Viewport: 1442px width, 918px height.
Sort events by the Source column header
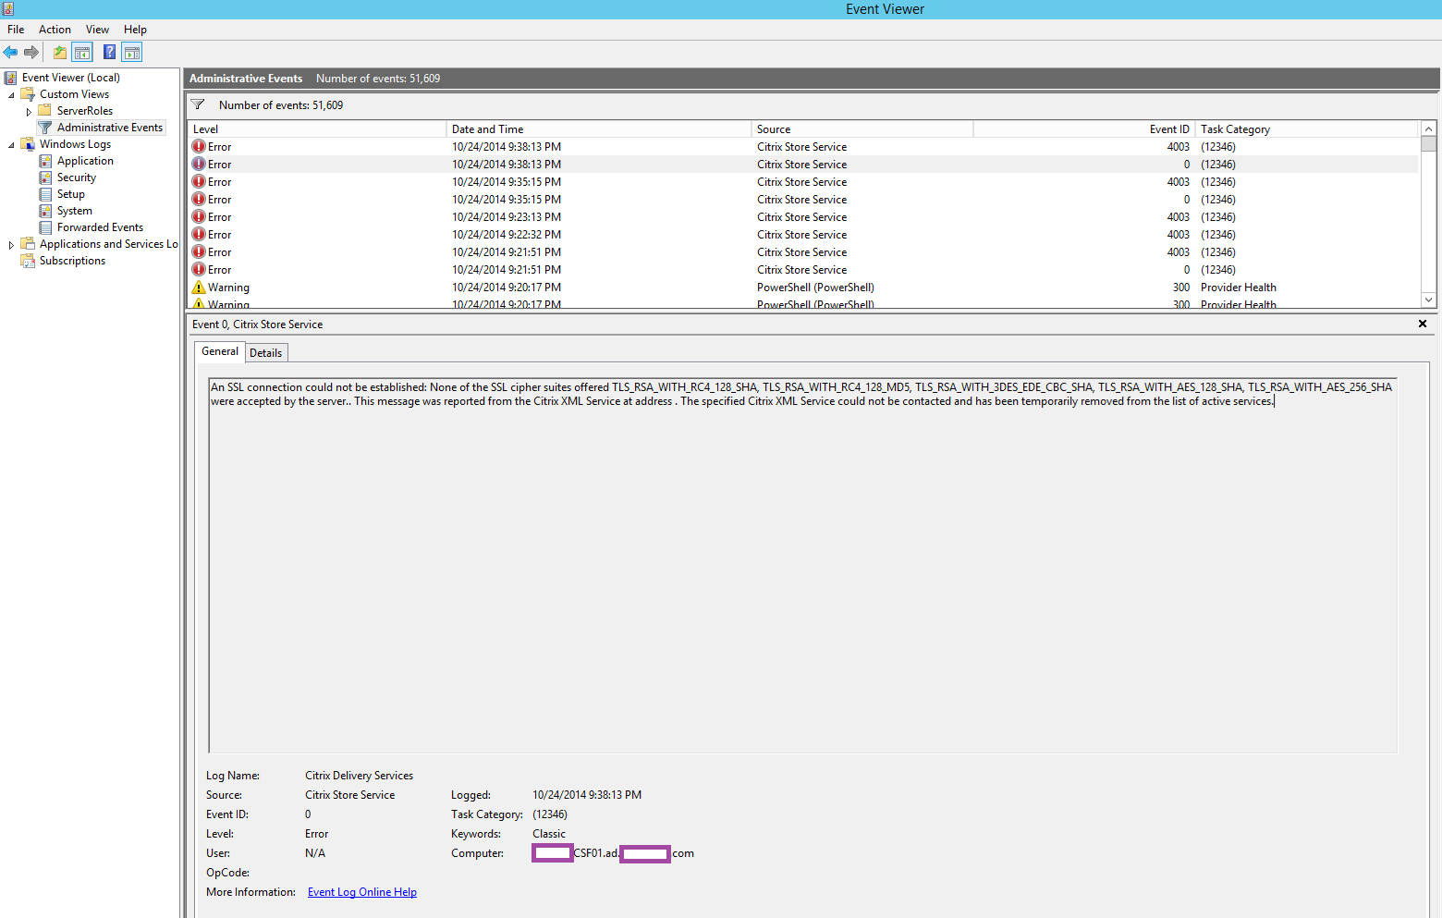click(862, 129)
